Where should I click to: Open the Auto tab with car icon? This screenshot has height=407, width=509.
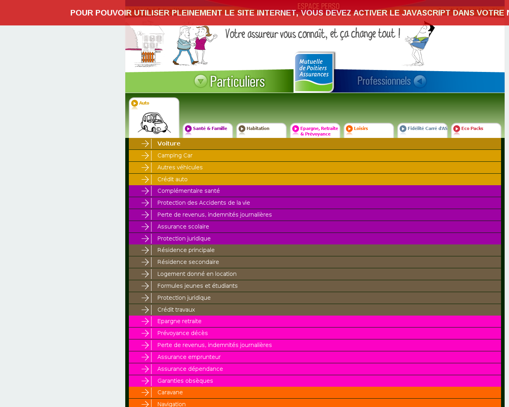[x=154, y=118]
